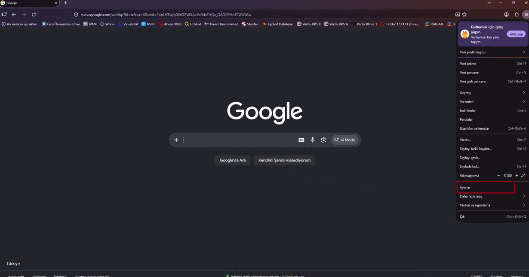The image size is (529, 277).
Task: Open the Firefox hamburger menu icon
Action: (x=526, y=15)
